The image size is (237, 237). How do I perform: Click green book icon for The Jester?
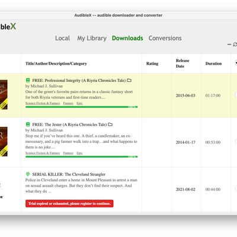(x=28, y=124)
